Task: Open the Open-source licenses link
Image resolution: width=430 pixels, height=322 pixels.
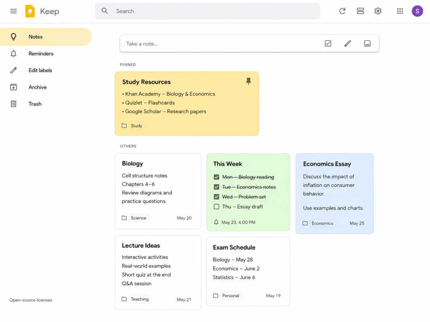Action: click(31, 300)
